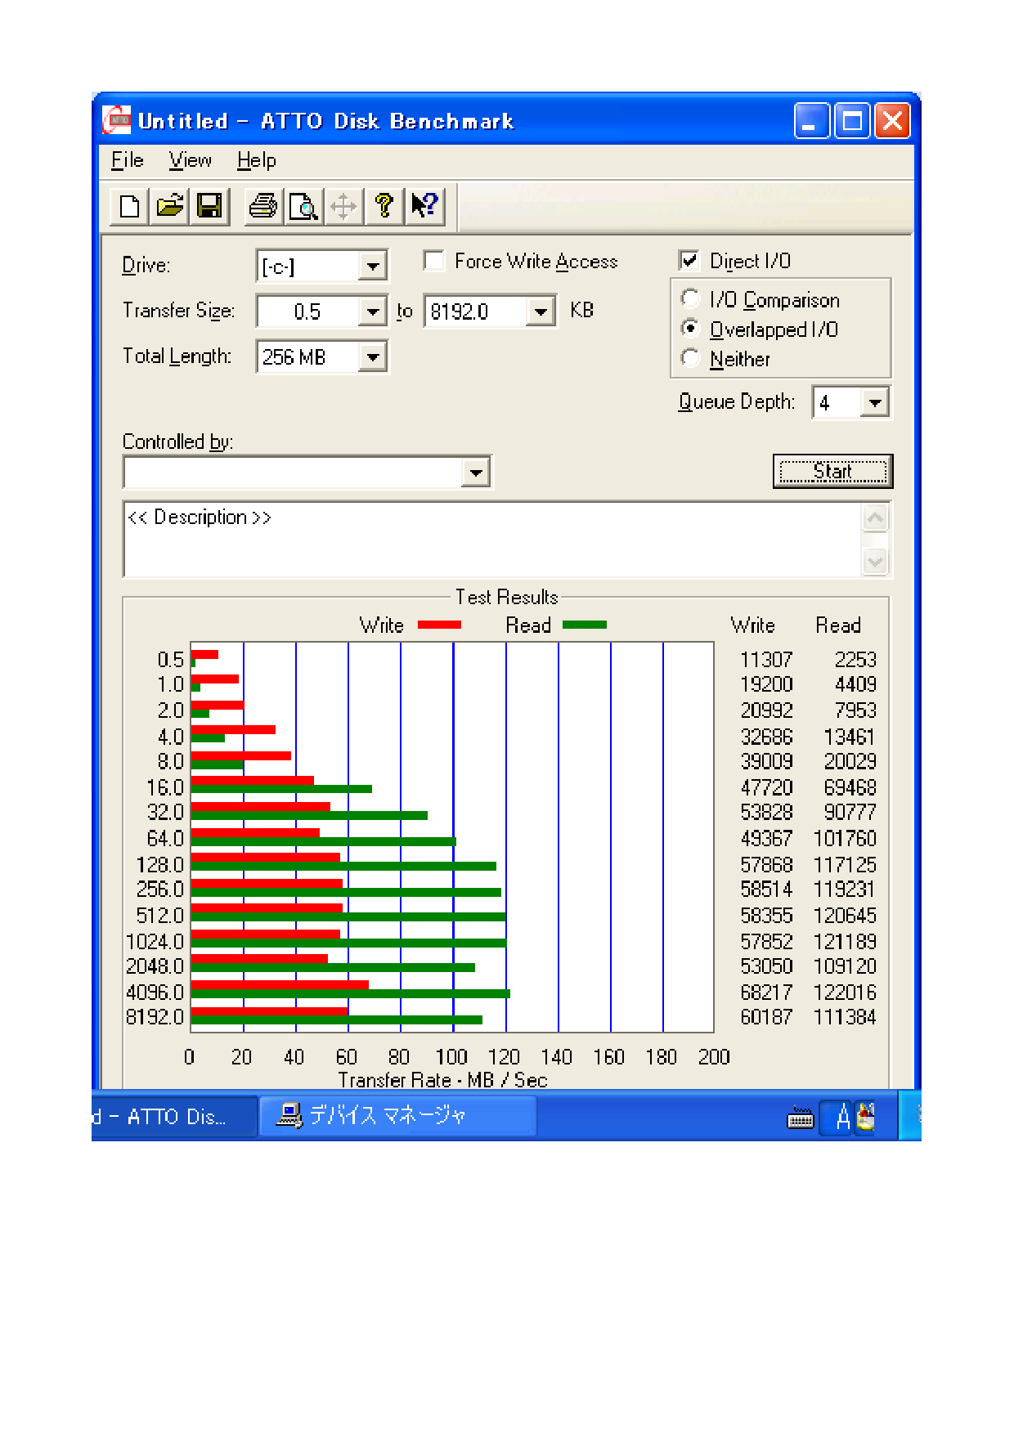Select the Neither radio button

pos(690,358)
